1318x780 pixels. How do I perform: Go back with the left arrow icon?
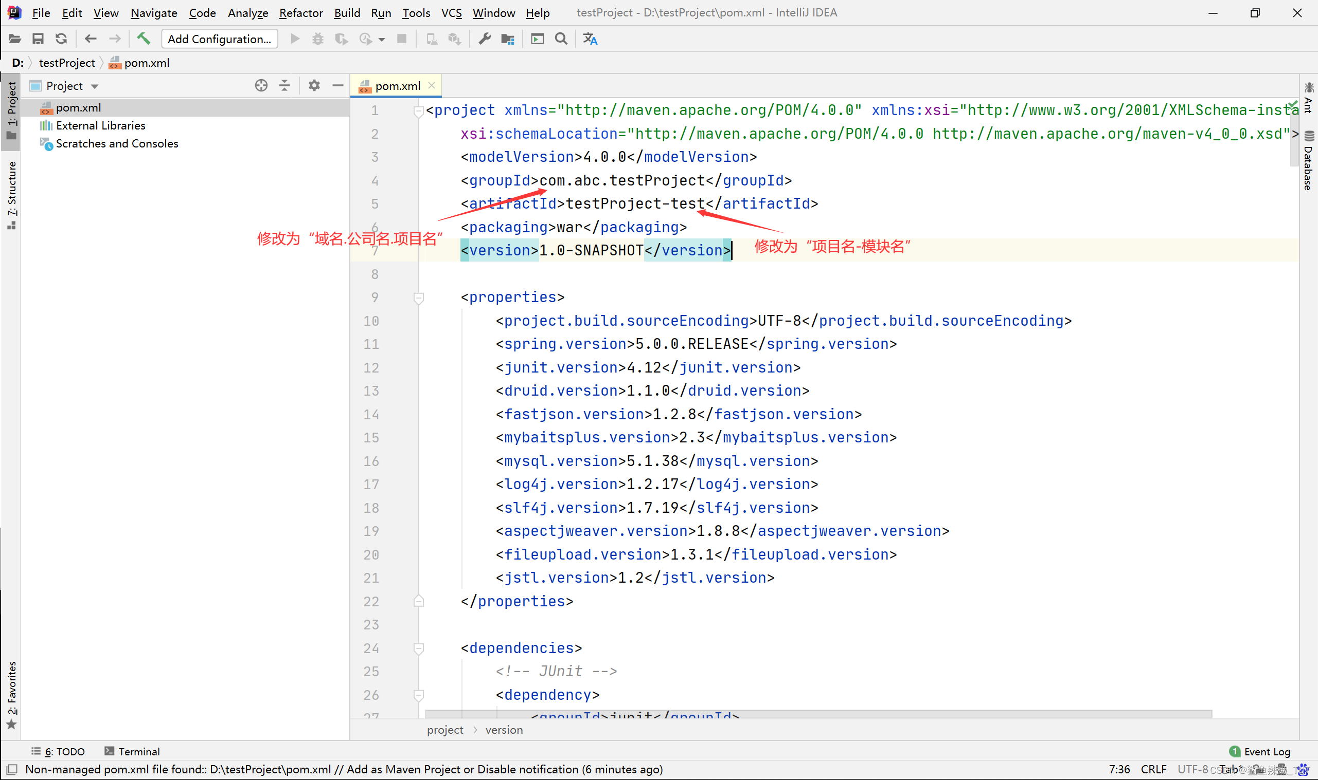(91, 39)
